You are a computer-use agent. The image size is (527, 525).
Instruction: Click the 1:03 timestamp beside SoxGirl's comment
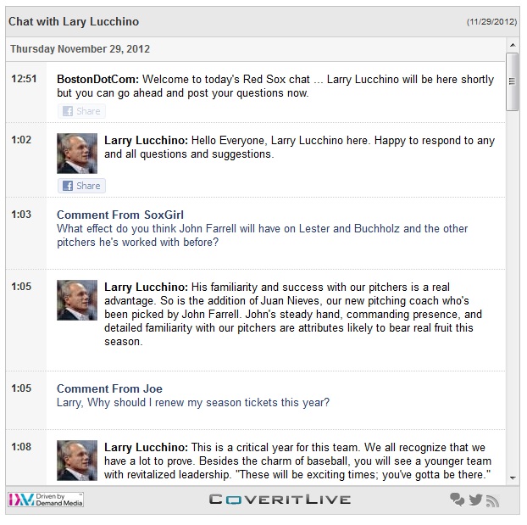(21, 215)
